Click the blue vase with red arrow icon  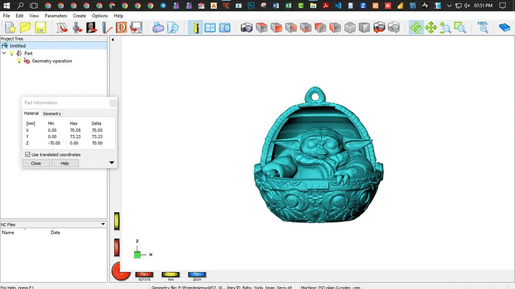point(77,28)
